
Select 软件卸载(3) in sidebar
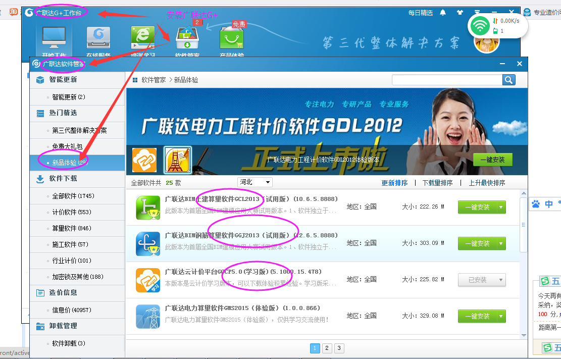click(77, 343)
